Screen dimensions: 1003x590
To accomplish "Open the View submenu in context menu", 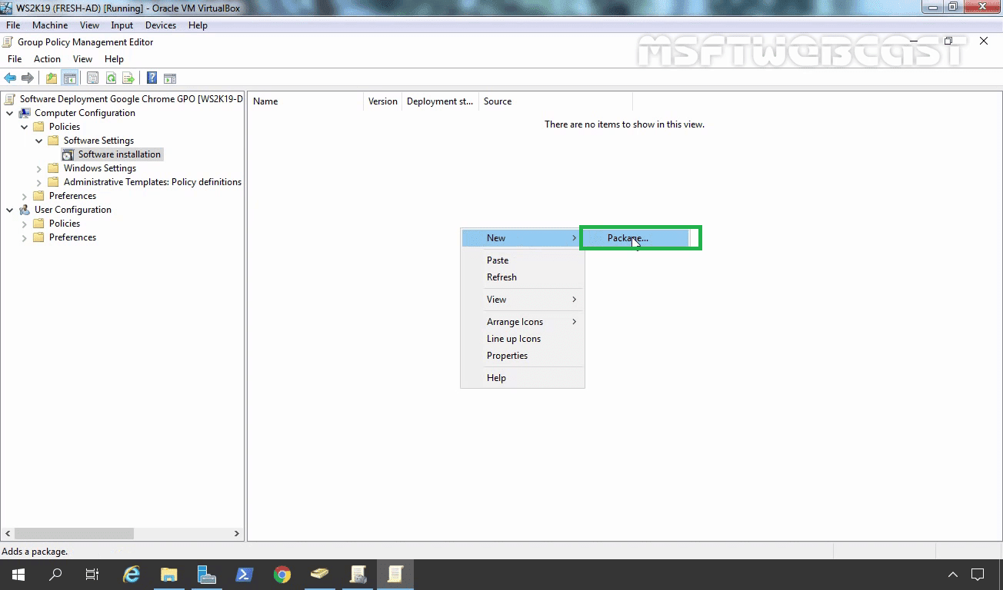I will (x=521, y=300).
